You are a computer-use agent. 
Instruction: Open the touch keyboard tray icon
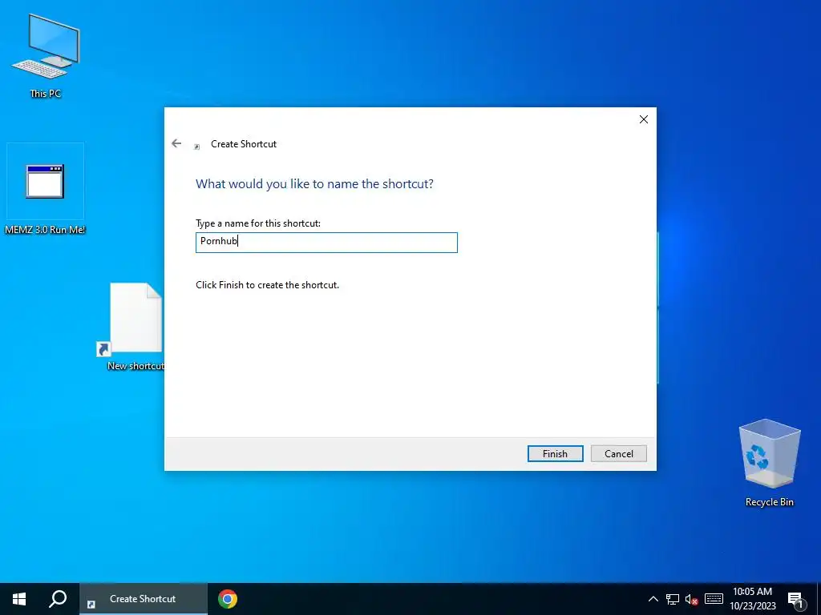(714, 599)
